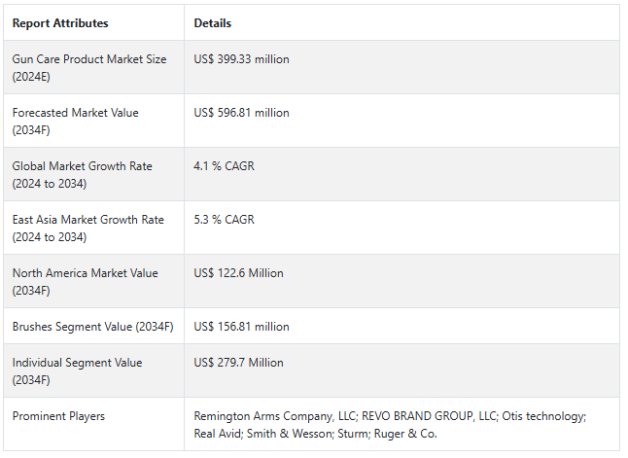Image resolution: width=628 pixels, height=458 pixels.
Task: Click the 4.1 % CAGR value
Action: [x=224, y=166]
